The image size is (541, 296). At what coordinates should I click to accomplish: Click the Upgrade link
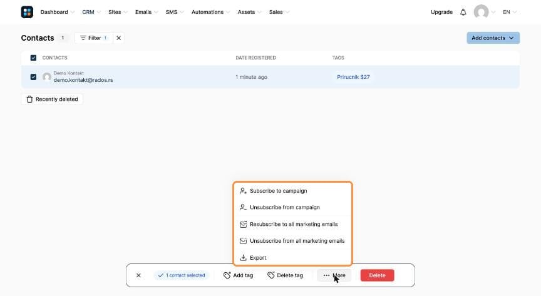tap(441, 12)
